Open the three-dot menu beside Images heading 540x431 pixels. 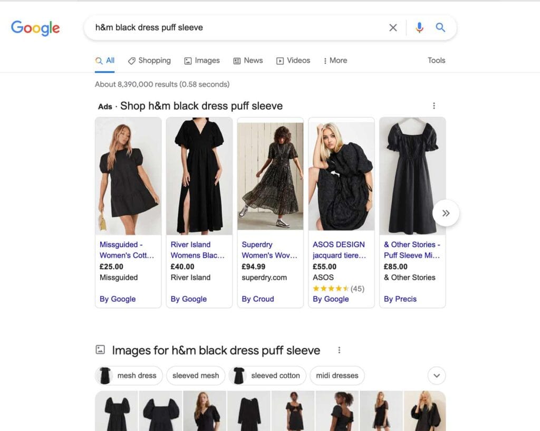tap(339, 350)
